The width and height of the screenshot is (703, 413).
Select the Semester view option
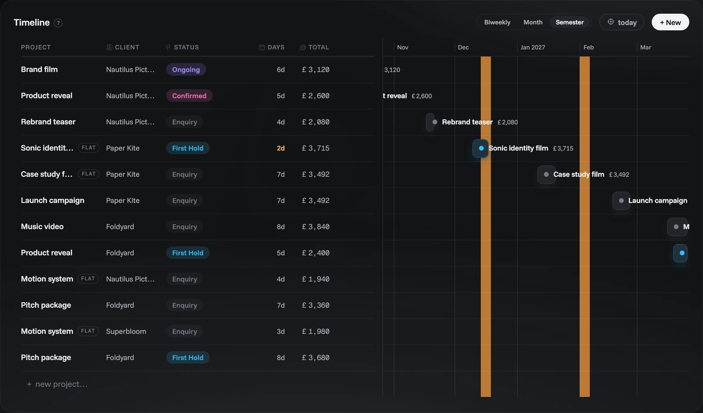click(570, 22)
